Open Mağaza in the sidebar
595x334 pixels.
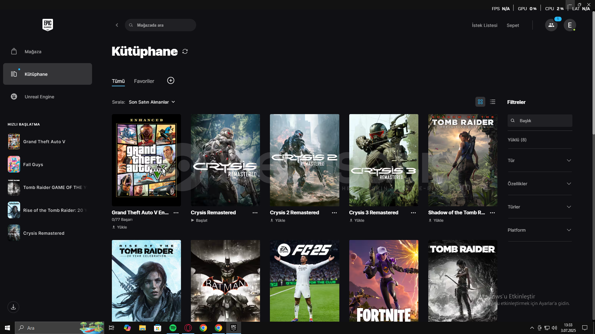tap(47, 52)
